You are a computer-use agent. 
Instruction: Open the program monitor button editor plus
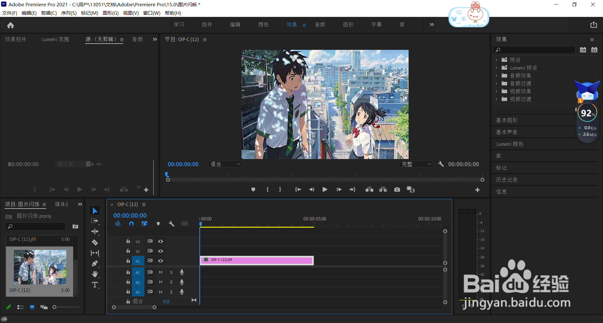click(x=477, y=190)
